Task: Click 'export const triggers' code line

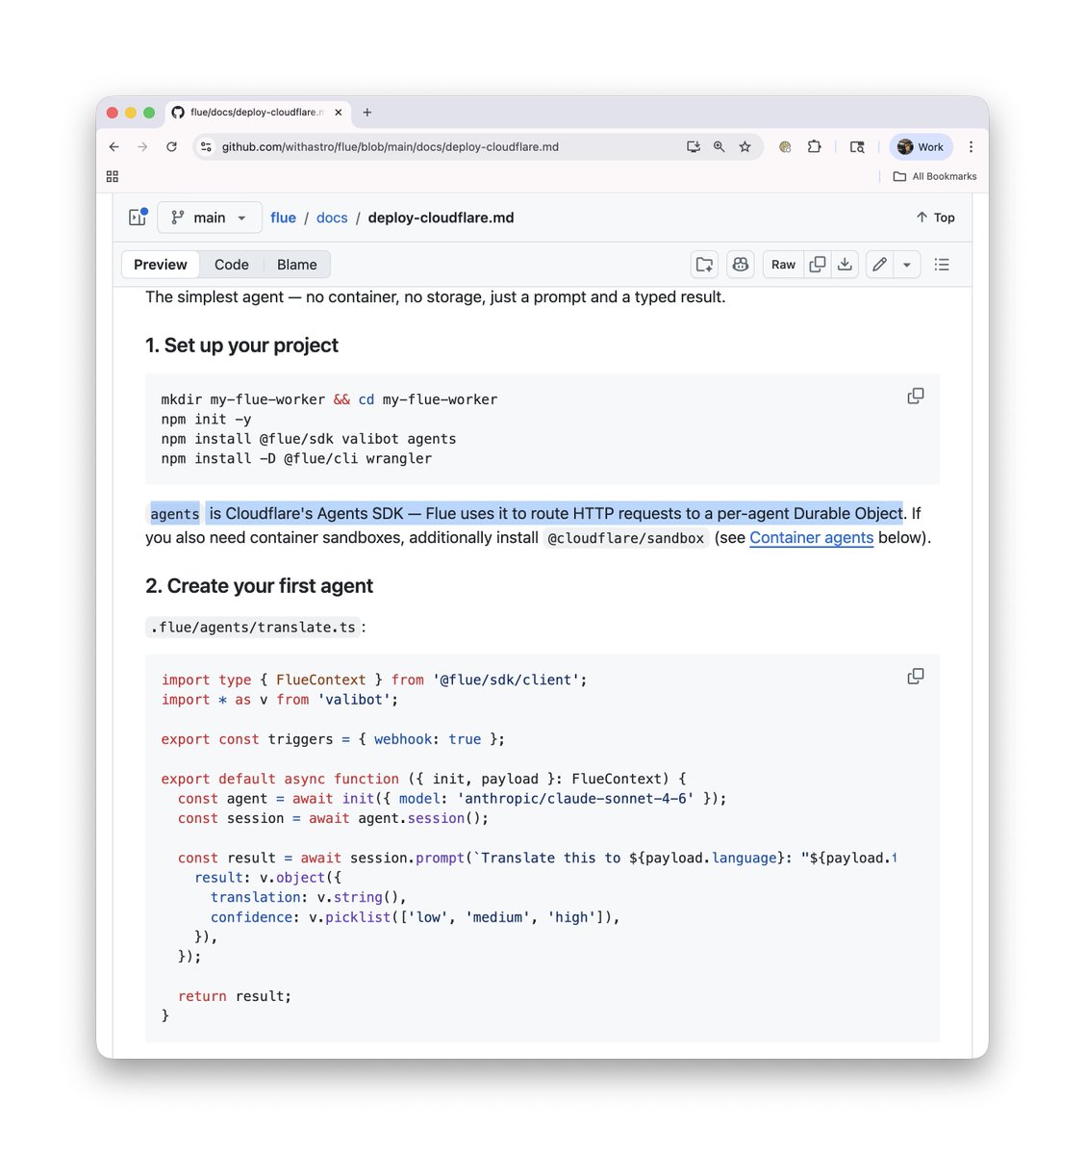Action: (x=333, y=739)
